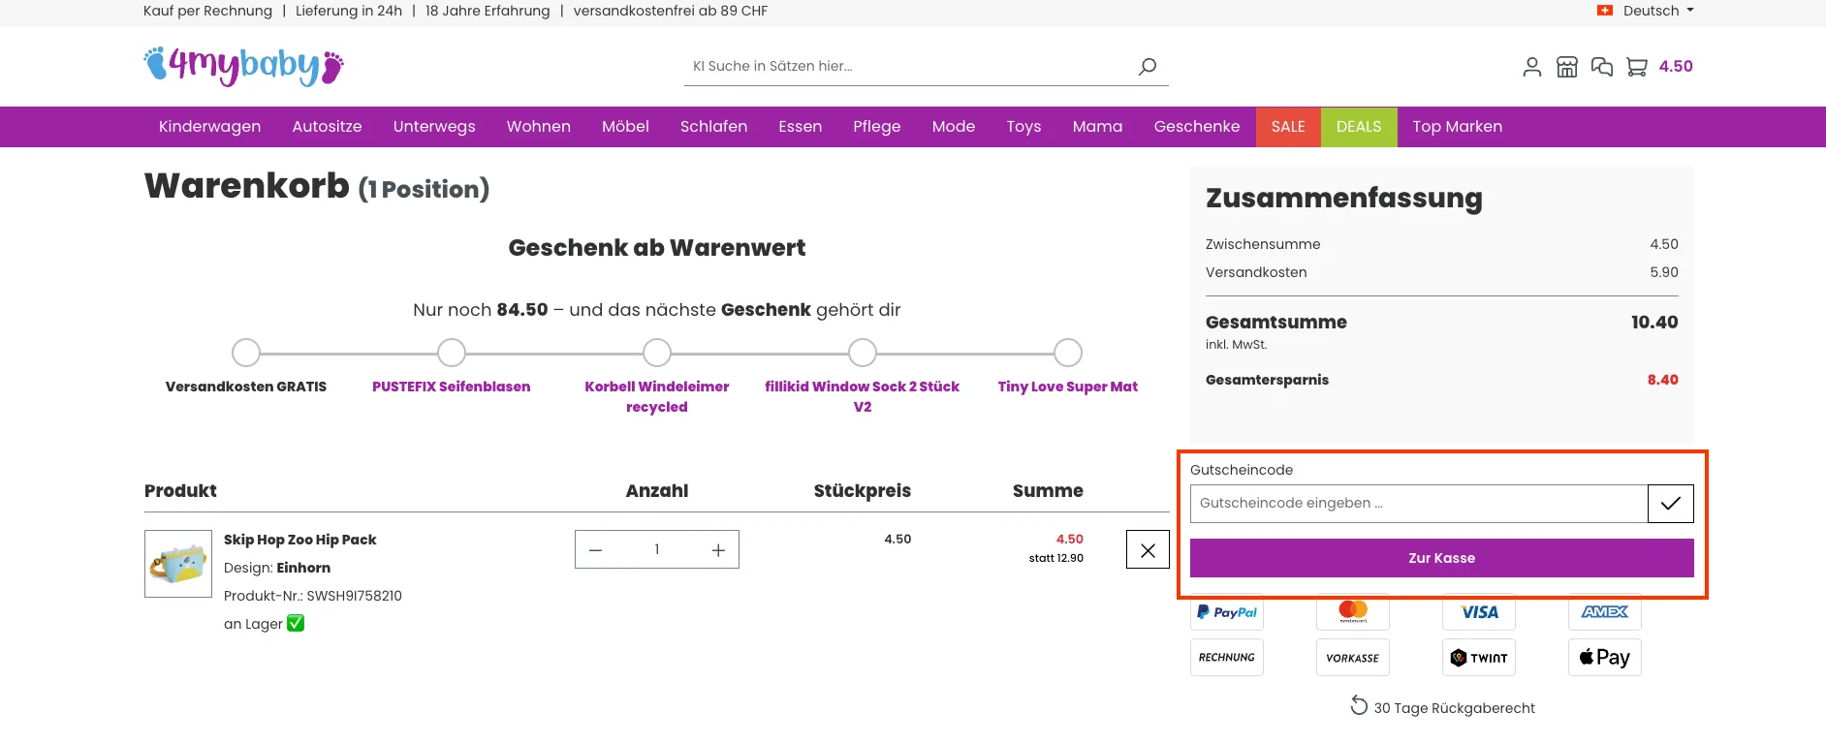Click the Tiny Love Super Mat progress marker
Viewport: 1826px width, 744px height.
(x=1068, y=353)
